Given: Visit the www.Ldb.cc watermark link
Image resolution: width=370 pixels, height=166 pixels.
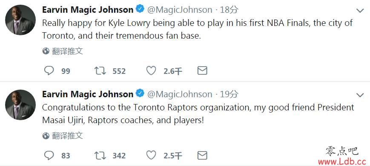Looking at the screenshot, I should tap(341, 162).
